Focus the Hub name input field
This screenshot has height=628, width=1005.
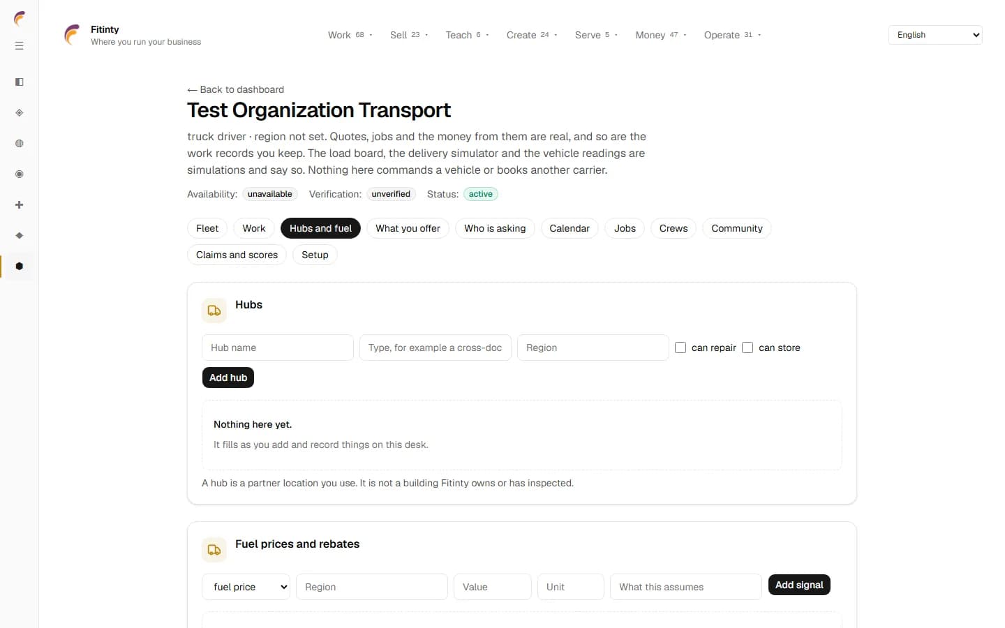[278, 347]
